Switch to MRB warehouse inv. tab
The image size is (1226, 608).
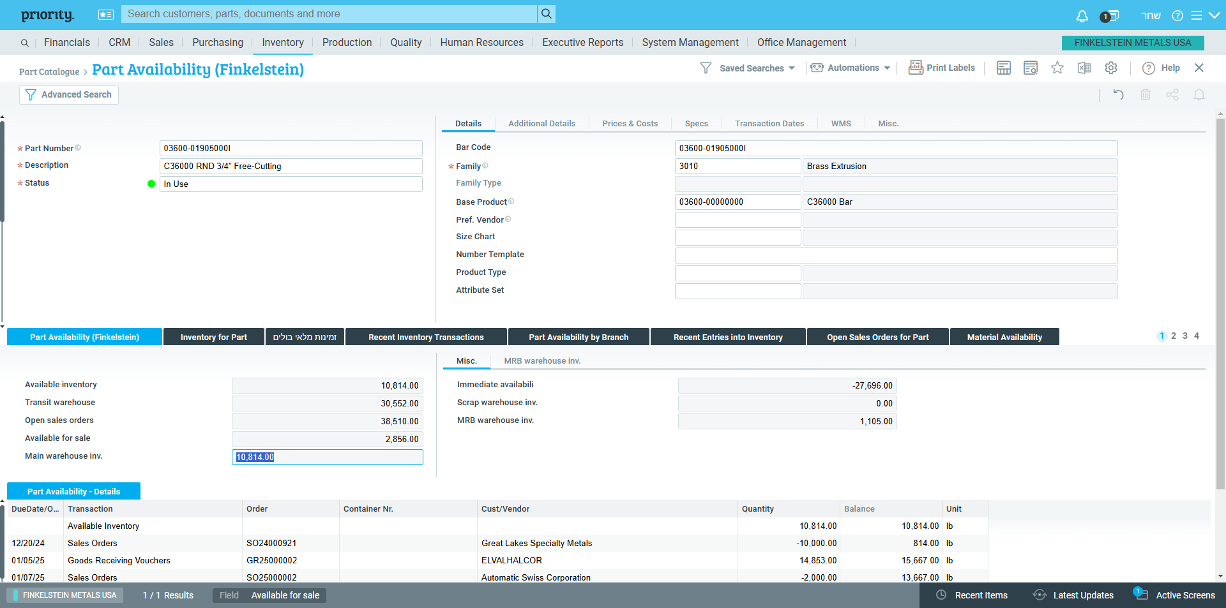[542, 361]
